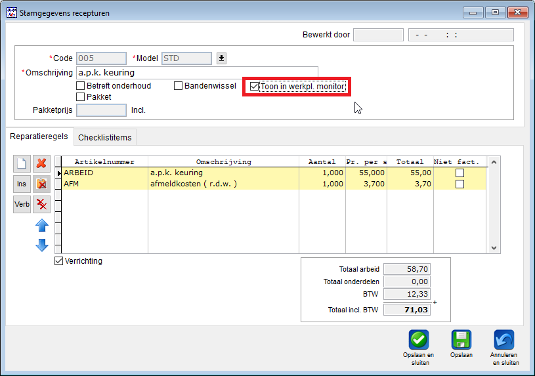Click the Omschrijving field with a.p.k. keuring
The height and width of the screenshot is (376, 535).
click(x=197, y=73)
